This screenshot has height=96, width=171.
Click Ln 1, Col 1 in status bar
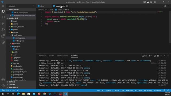(x=101, y=90)
